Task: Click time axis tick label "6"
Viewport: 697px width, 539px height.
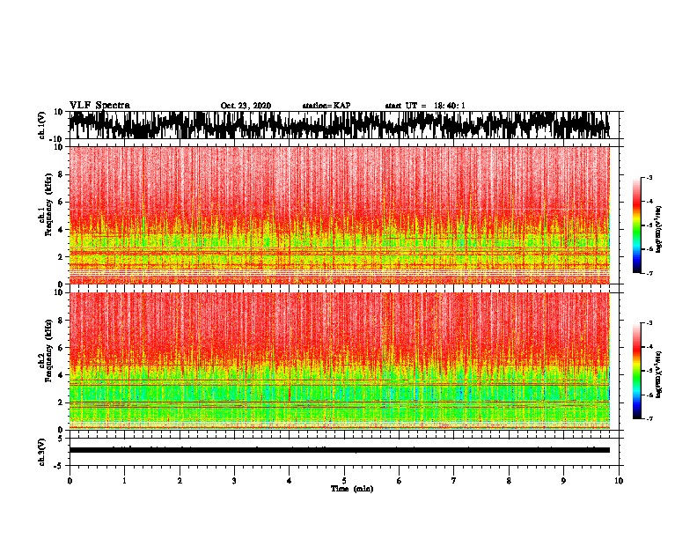Action: (x=400, y=481)
